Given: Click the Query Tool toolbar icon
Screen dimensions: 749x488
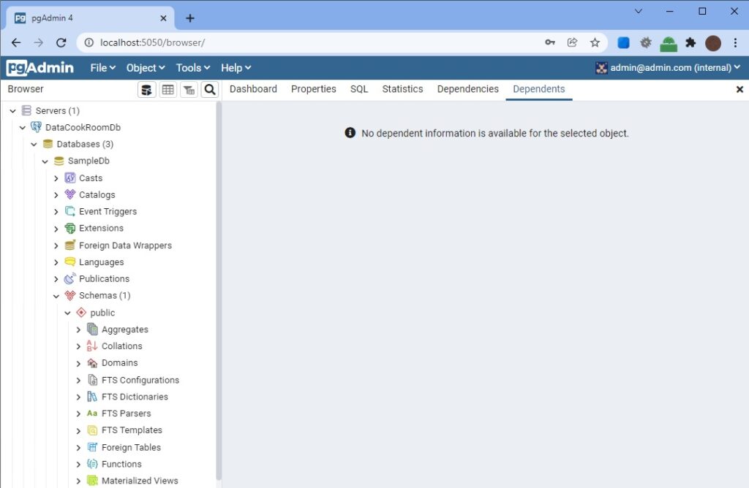Looking at the screenshot, I should [x=146, y=90].
